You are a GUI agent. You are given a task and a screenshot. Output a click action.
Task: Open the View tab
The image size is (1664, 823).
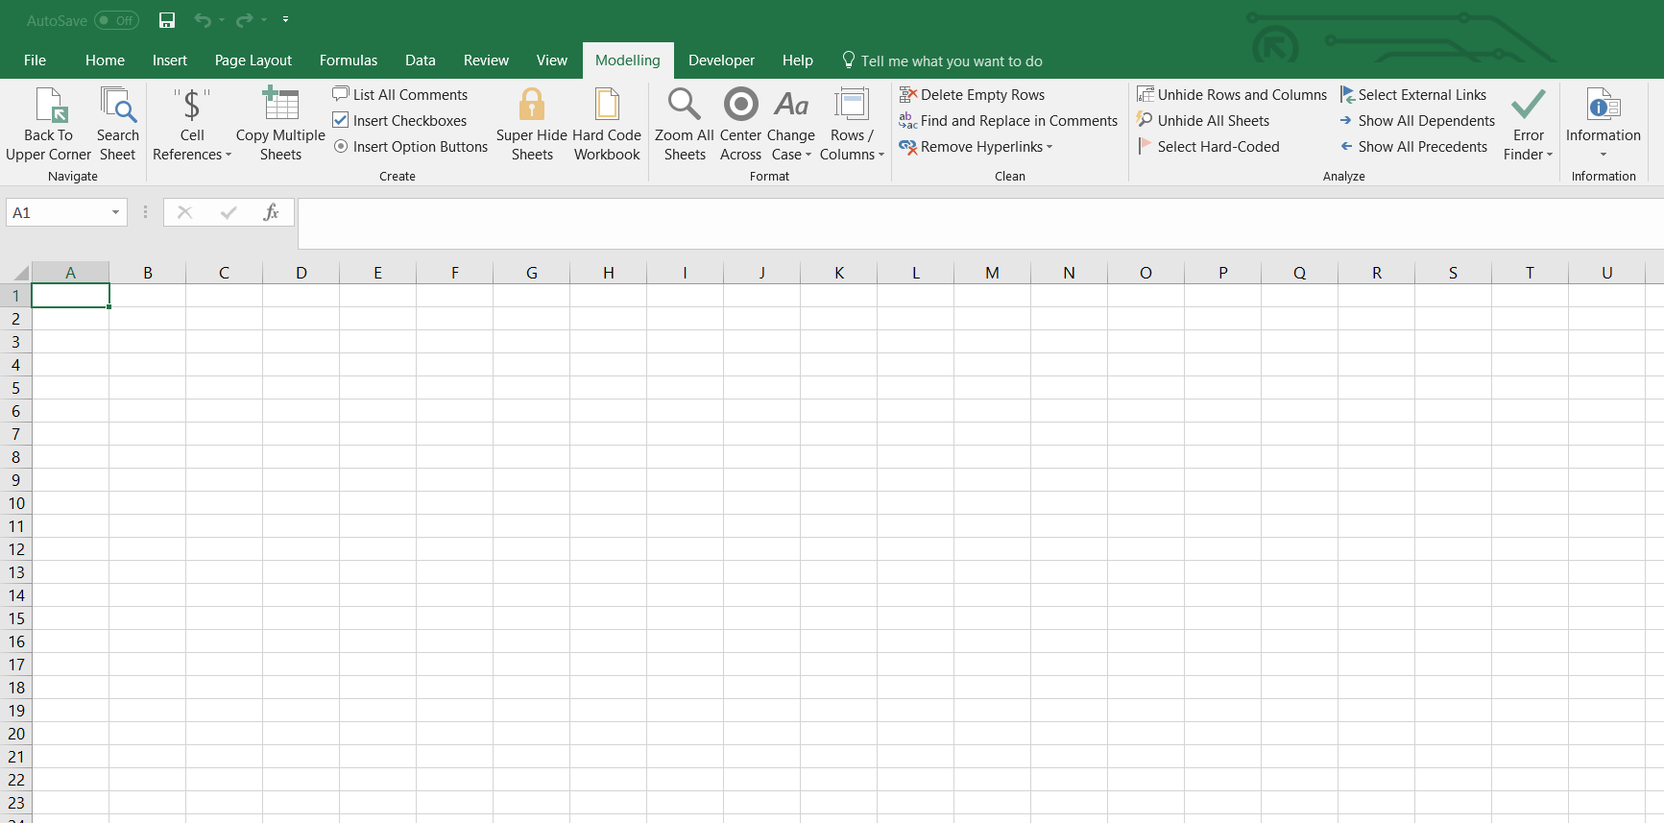551,60
